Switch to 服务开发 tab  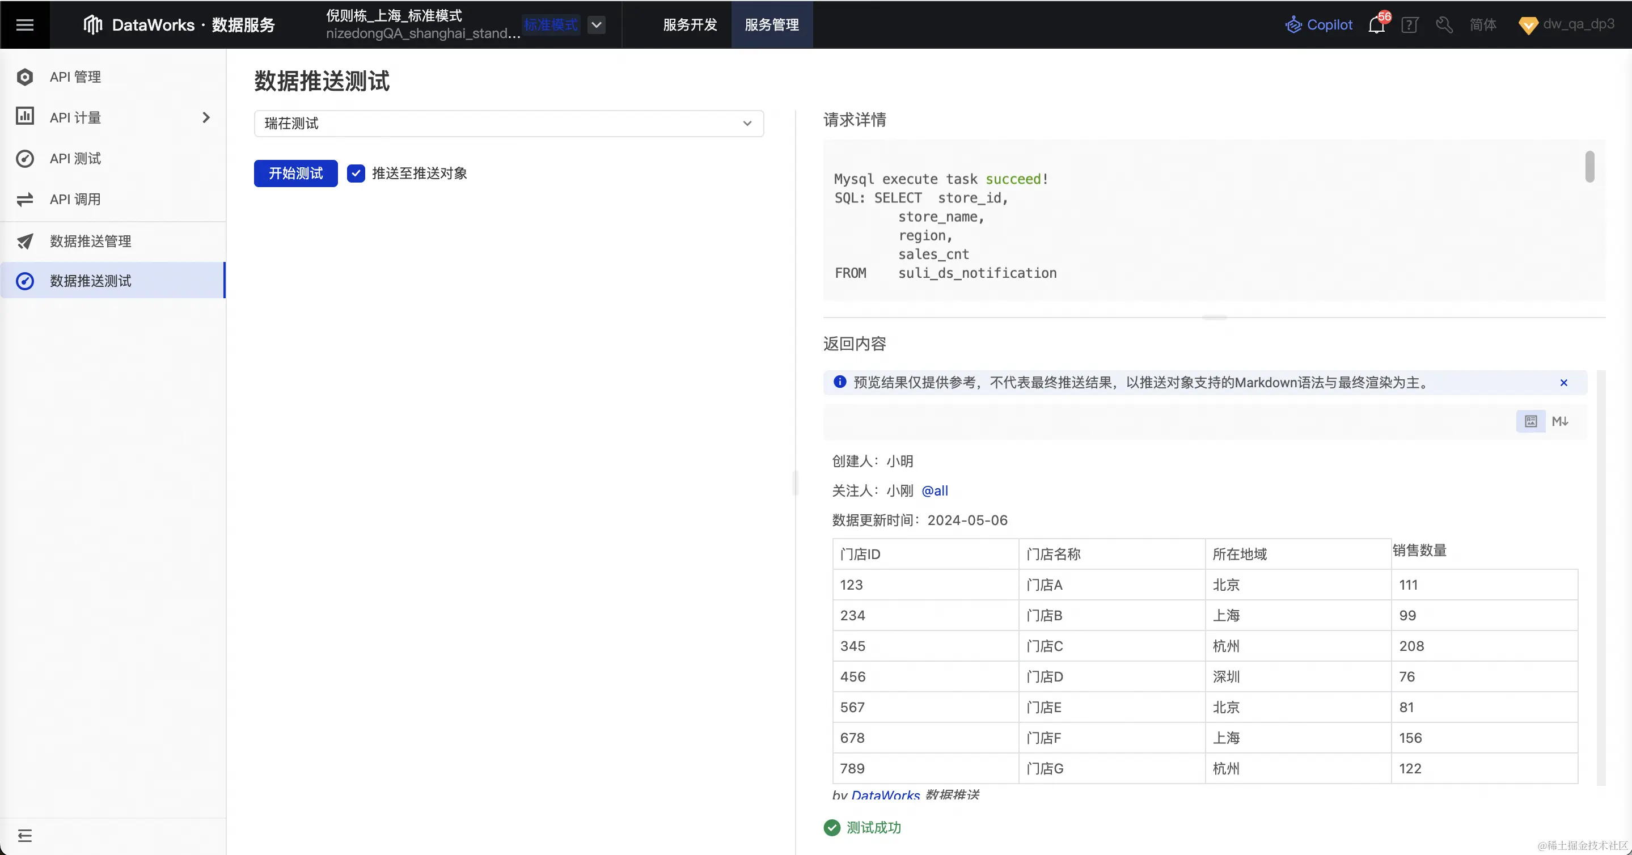coord(690,25)
